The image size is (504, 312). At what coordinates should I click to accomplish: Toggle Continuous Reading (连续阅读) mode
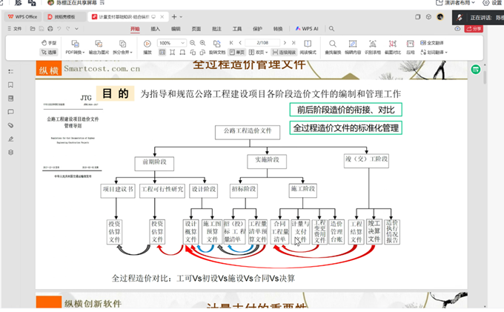[x=284, y=53]
